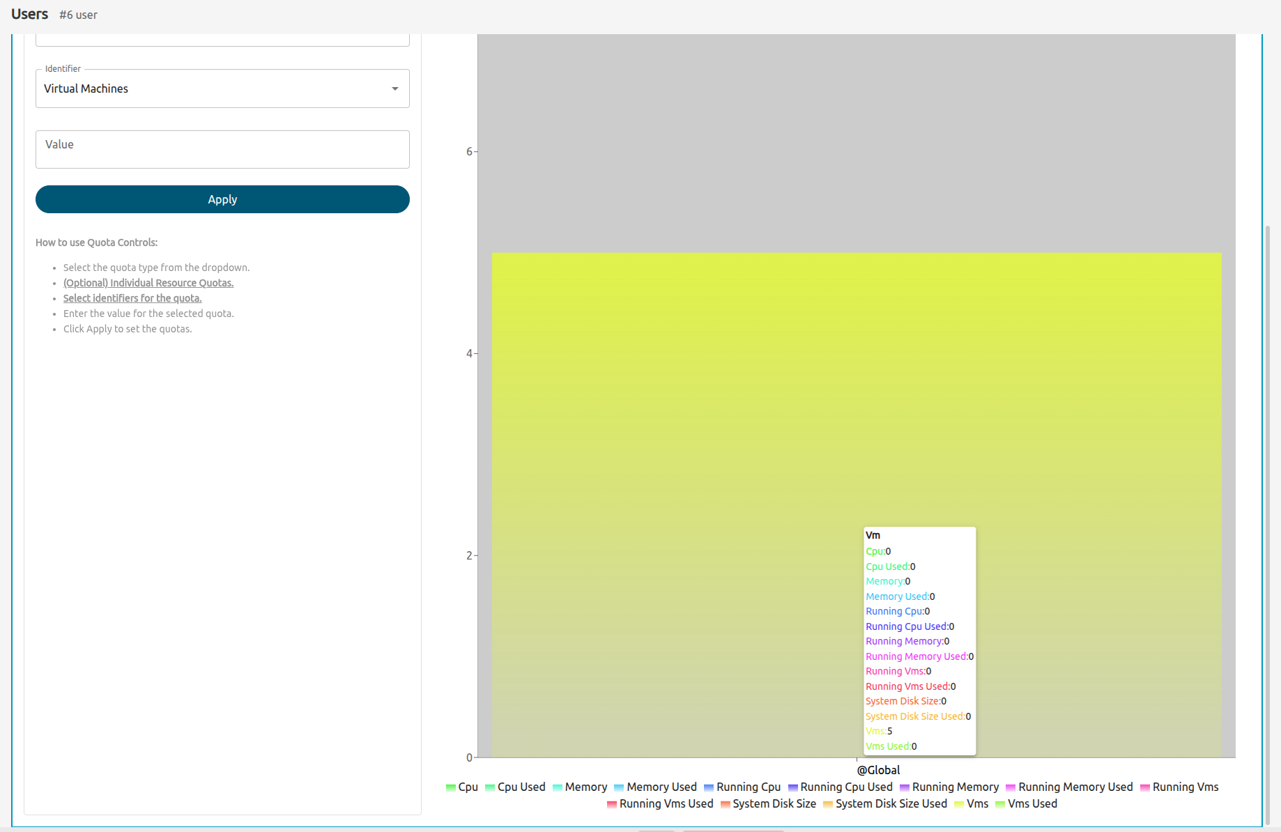Click the Running Cpu legend icon
1281x832 pixels.
pos(709,787)
